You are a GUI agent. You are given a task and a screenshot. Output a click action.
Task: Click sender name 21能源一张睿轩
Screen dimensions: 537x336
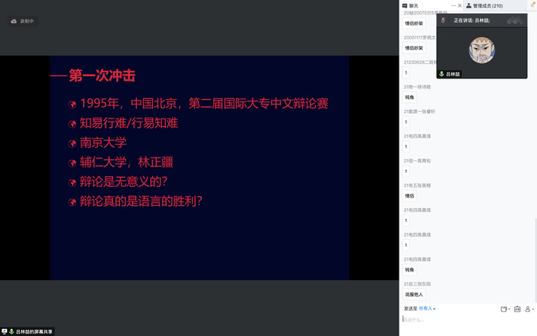[x=419, y=111]
